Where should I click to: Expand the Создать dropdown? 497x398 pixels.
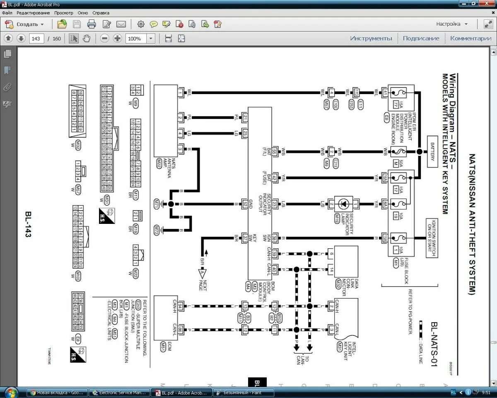pos(25,24)
